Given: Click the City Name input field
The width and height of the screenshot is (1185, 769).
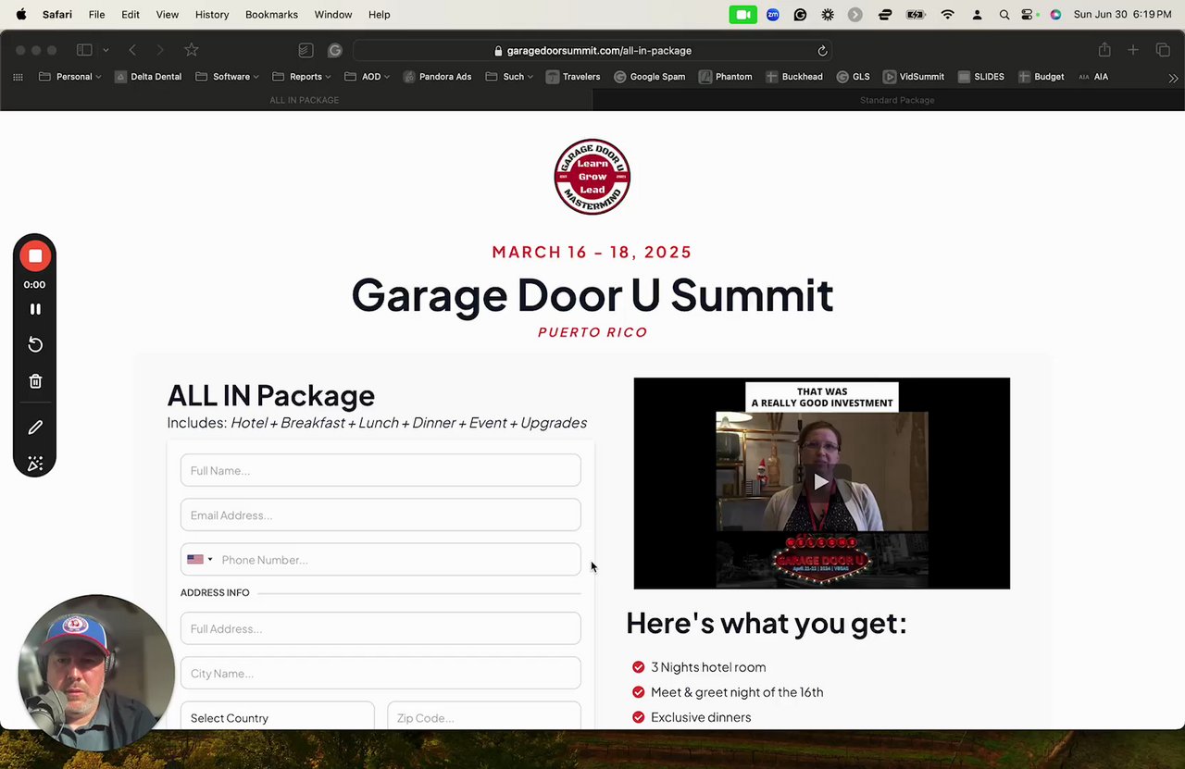Looking at the screenshot, I should [x=380, y=674].
